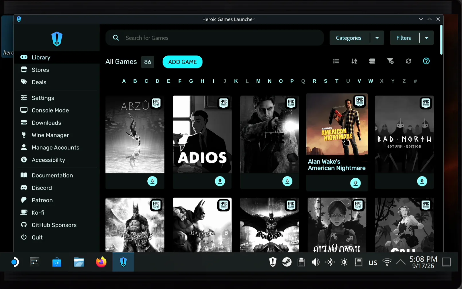Open Downloads in the sidebar
Viewport: 462px width, 289px height.
pyautogui.click(x=57, y=123)
